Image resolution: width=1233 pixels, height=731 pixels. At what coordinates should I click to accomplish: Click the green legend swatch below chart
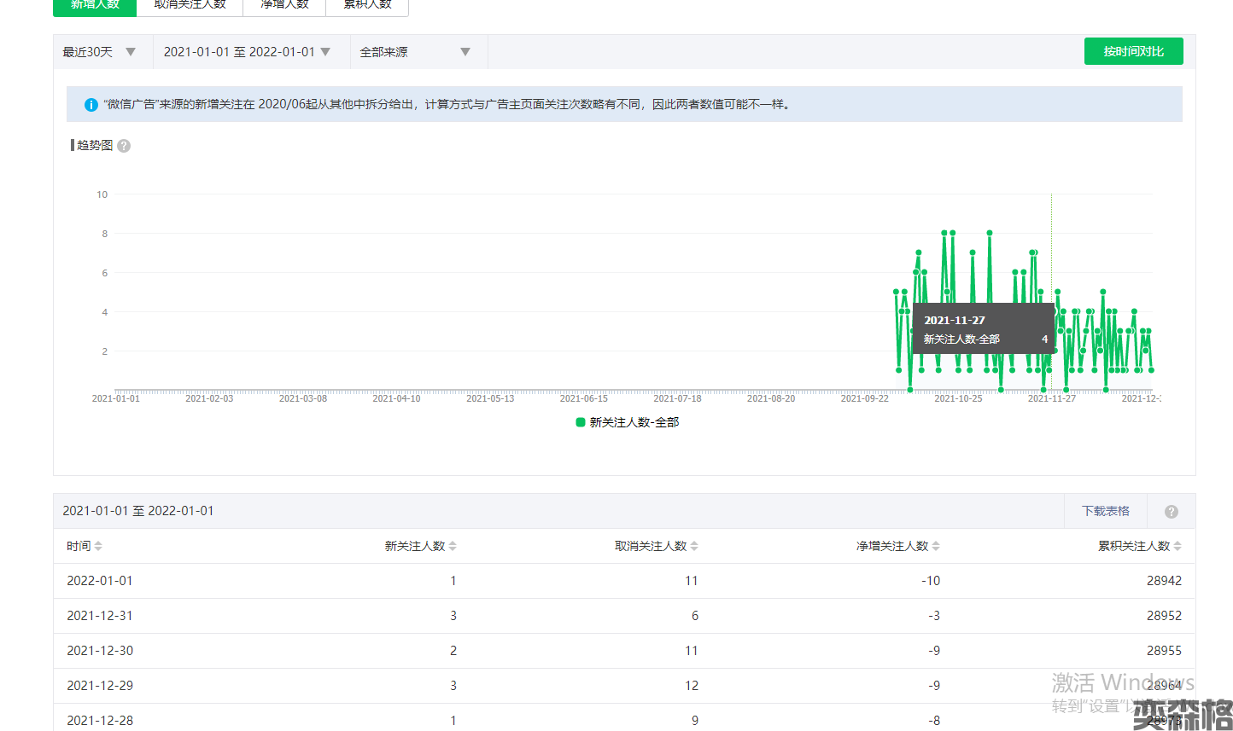(581, 422)
